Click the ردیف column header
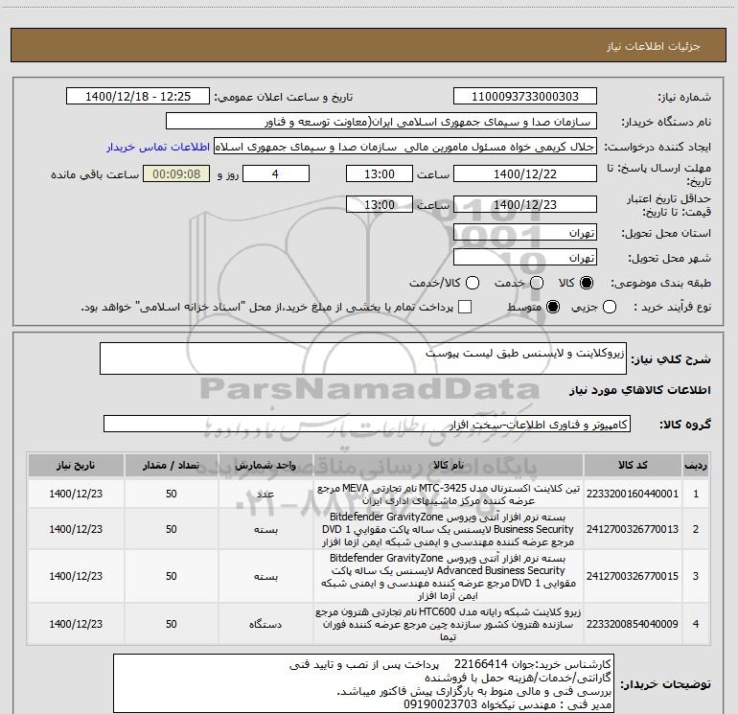The height and width of the screenshot is (714, 738). 696,465
